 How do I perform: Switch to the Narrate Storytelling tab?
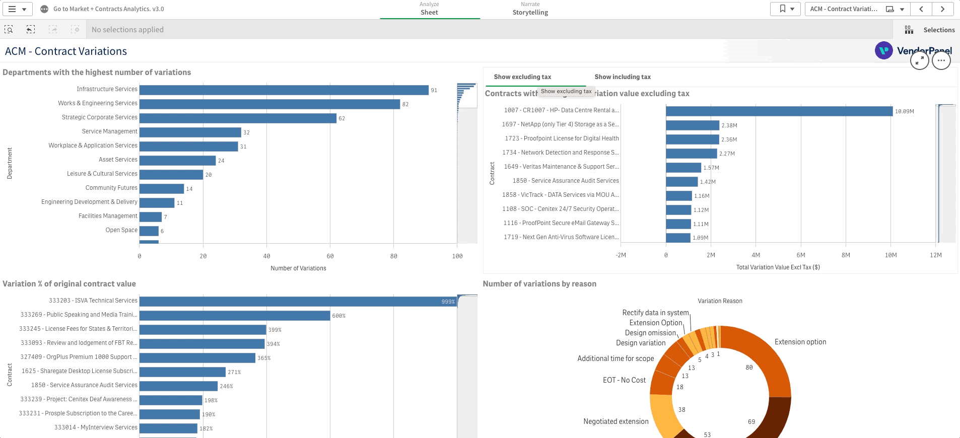click(530, 9)
